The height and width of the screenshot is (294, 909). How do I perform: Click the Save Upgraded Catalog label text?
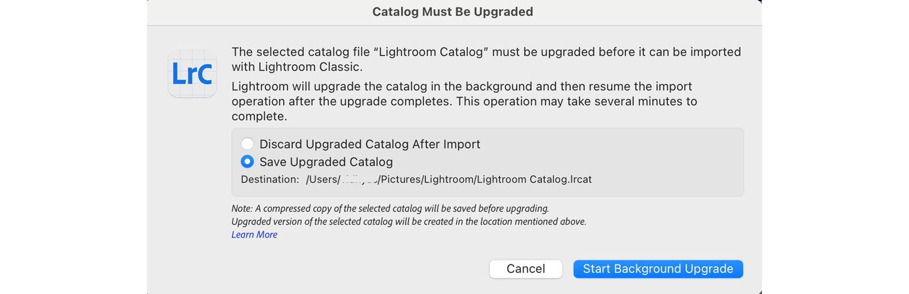(326, 162)
